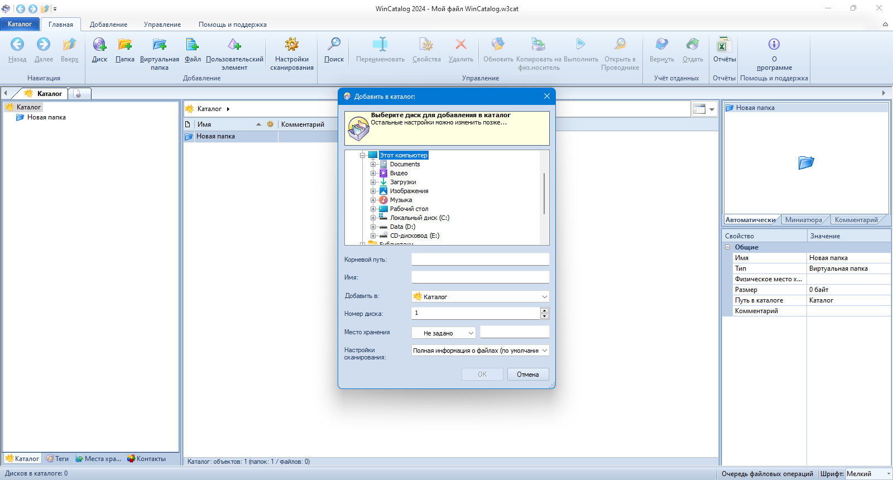
Task: Click the Файл add-file ribbon icon
Action: 193,45
